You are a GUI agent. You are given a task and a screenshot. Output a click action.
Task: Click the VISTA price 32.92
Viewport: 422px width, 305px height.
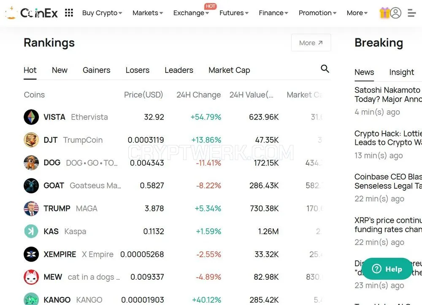tap(154, 117)
